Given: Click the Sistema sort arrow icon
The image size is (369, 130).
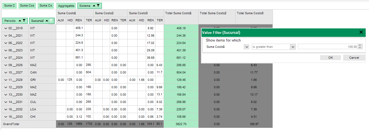Looking at the screenshot, I should coord(94,5).
